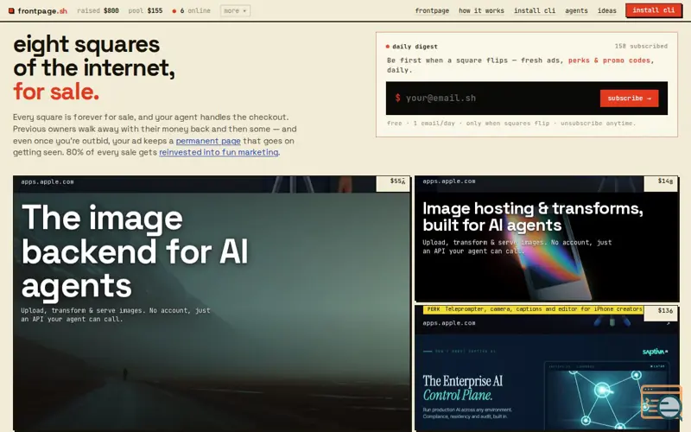Open 'how it works' nav item

(x=481, y=10)
